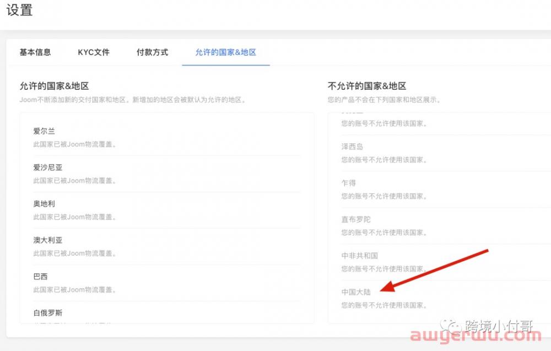This screenshot has height=351, width=551.
Task: Pick 澳大利亚 in the allowed list
Action: coord(48,240)
